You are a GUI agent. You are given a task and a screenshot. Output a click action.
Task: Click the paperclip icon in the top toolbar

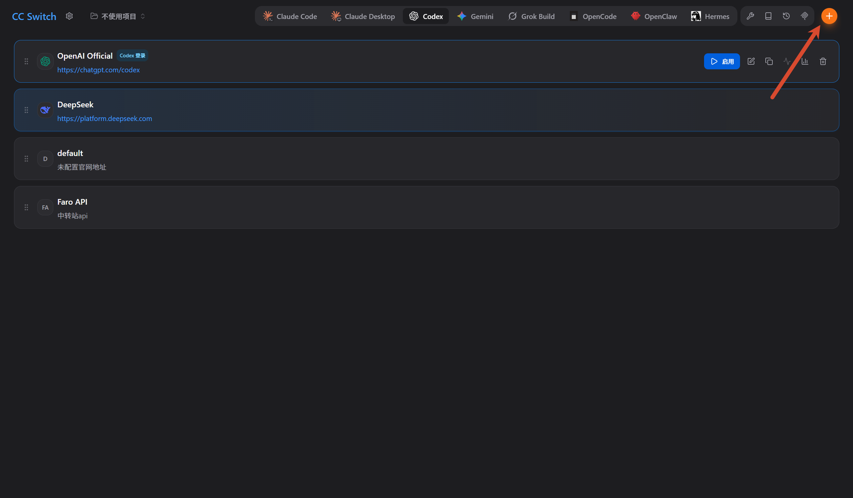coord(804,16)
